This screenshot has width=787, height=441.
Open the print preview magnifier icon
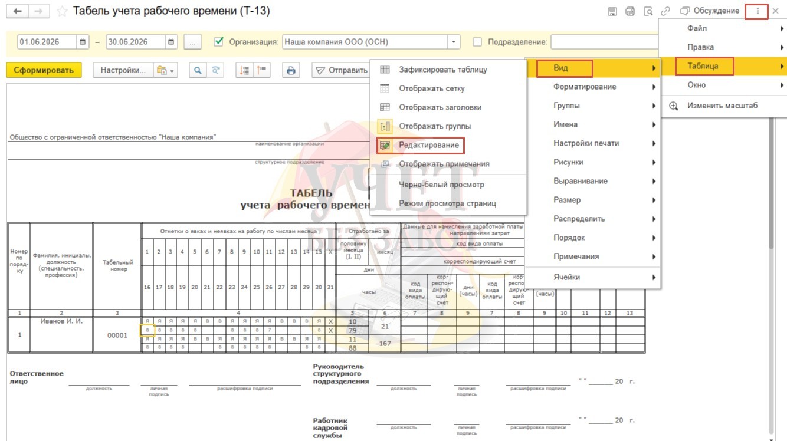[x=648, y=11]
